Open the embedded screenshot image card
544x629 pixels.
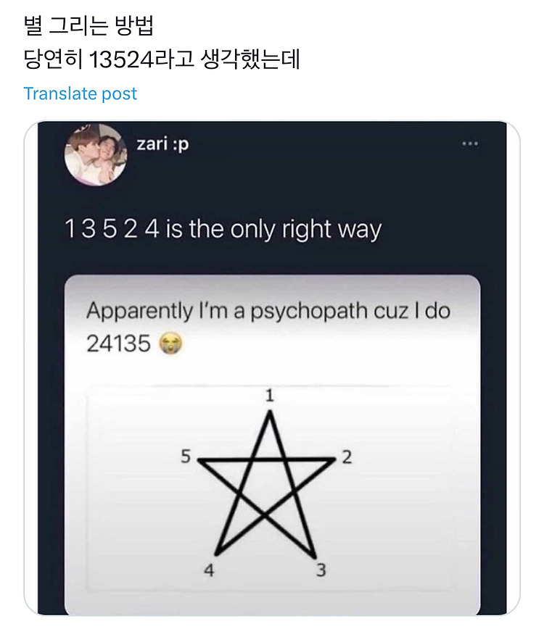coord(272,445)
